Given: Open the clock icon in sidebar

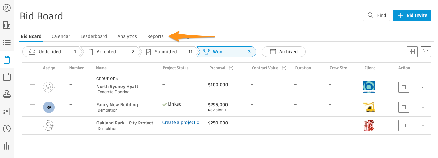Looking at the screenshot, I should pos(7,129).
